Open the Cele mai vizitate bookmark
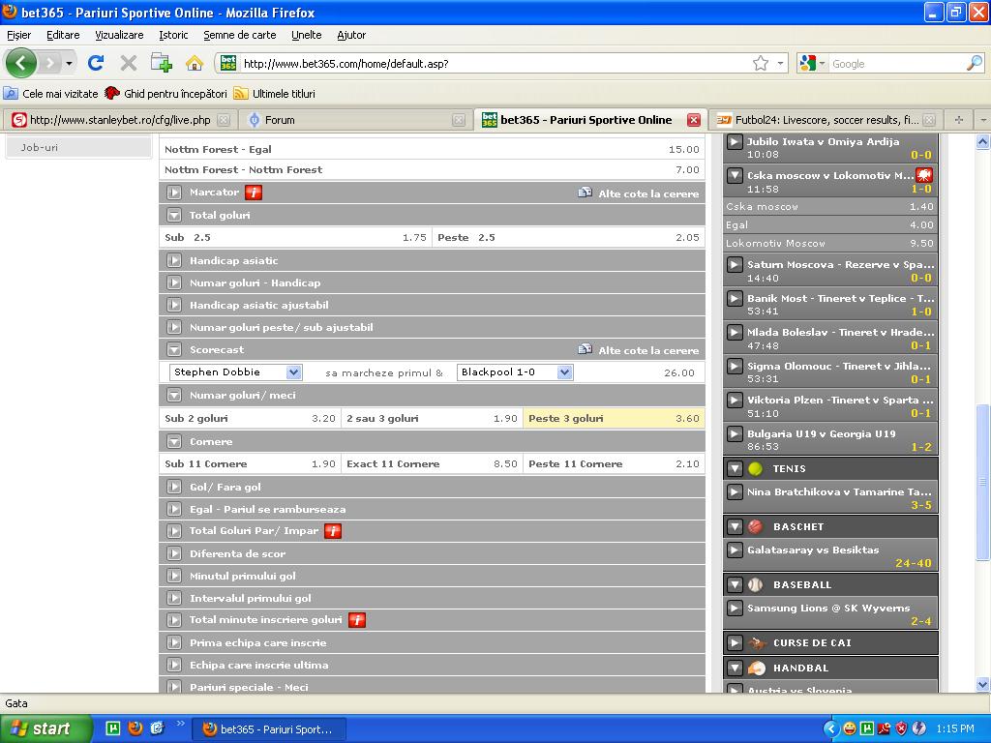This screenshot has height=743, width=991. point(51,94)
